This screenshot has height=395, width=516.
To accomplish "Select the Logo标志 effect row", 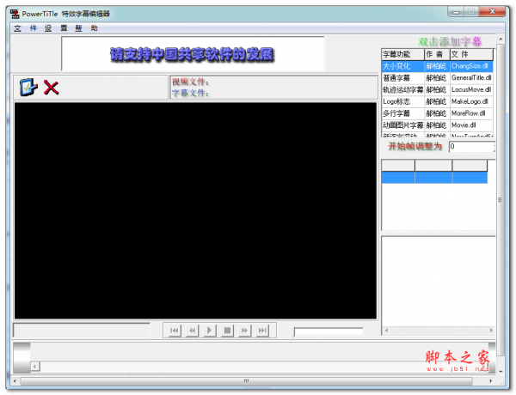I will click(x=438, y=101).
